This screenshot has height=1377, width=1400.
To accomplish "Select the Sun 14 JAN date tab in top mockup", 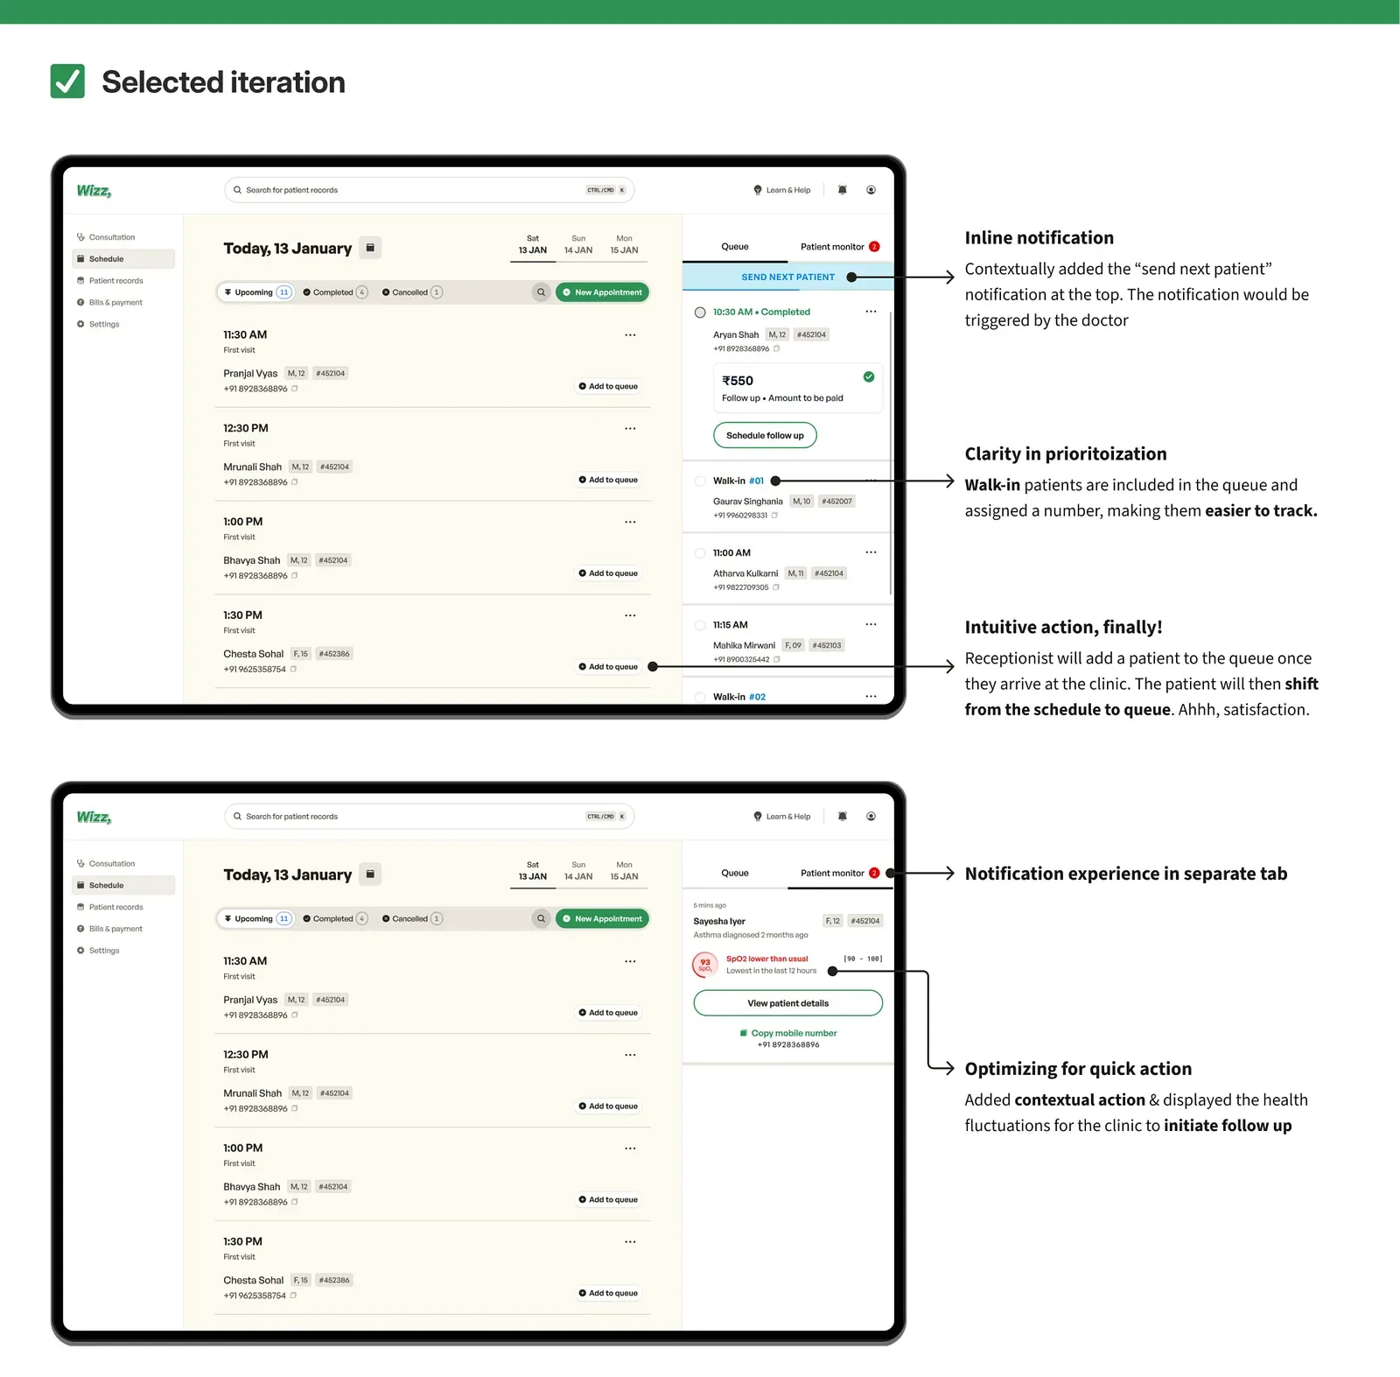I will pyautogui.click(x=578, y=244).
